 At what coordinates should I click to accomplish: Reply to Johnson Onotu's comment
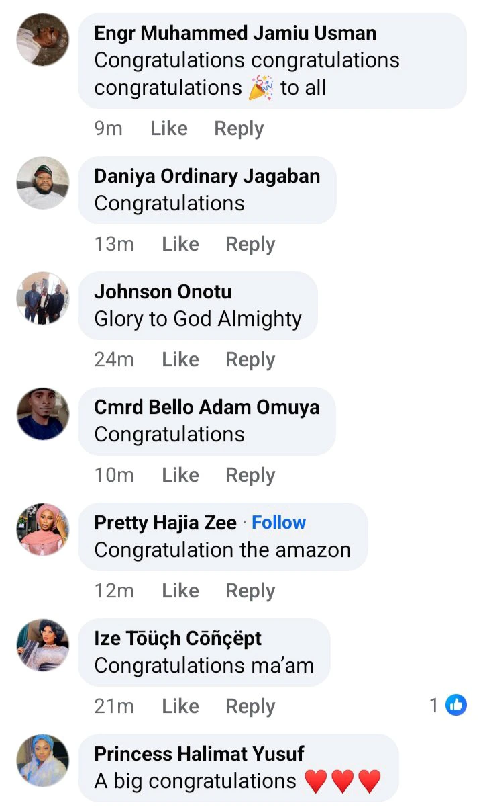pos(250,359)
